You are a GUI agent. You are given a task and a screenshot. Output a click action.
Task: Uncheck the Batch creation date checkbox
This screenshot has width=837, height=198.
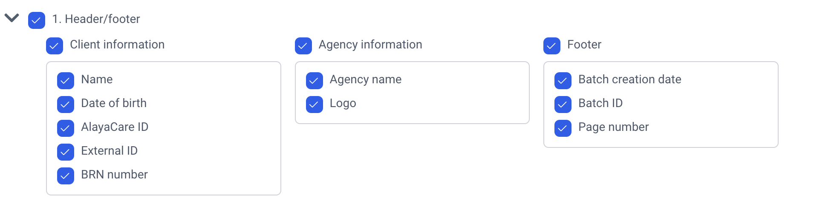[x=563, y=81]
